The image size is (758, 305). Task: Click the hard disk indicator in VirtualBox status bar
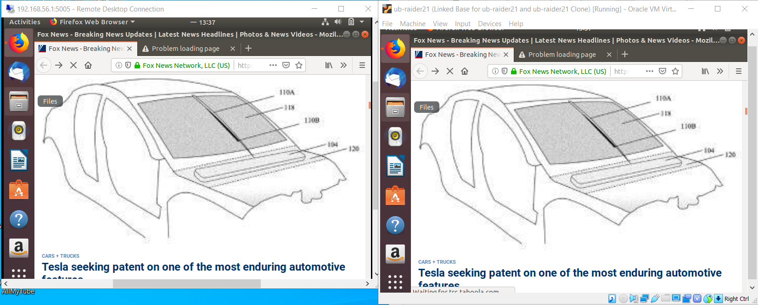[612, 299]
